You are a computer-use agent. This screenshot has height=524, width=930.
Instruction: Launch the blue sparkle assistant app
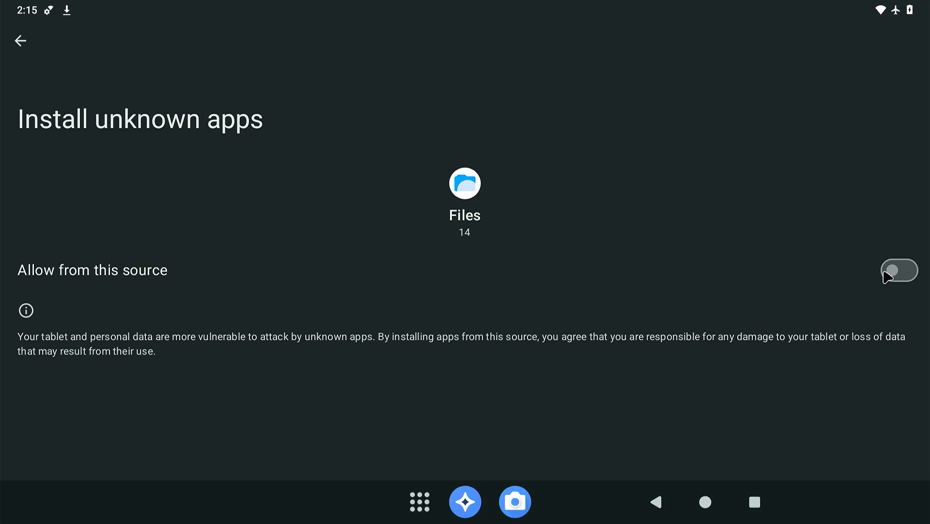(465, 502)
